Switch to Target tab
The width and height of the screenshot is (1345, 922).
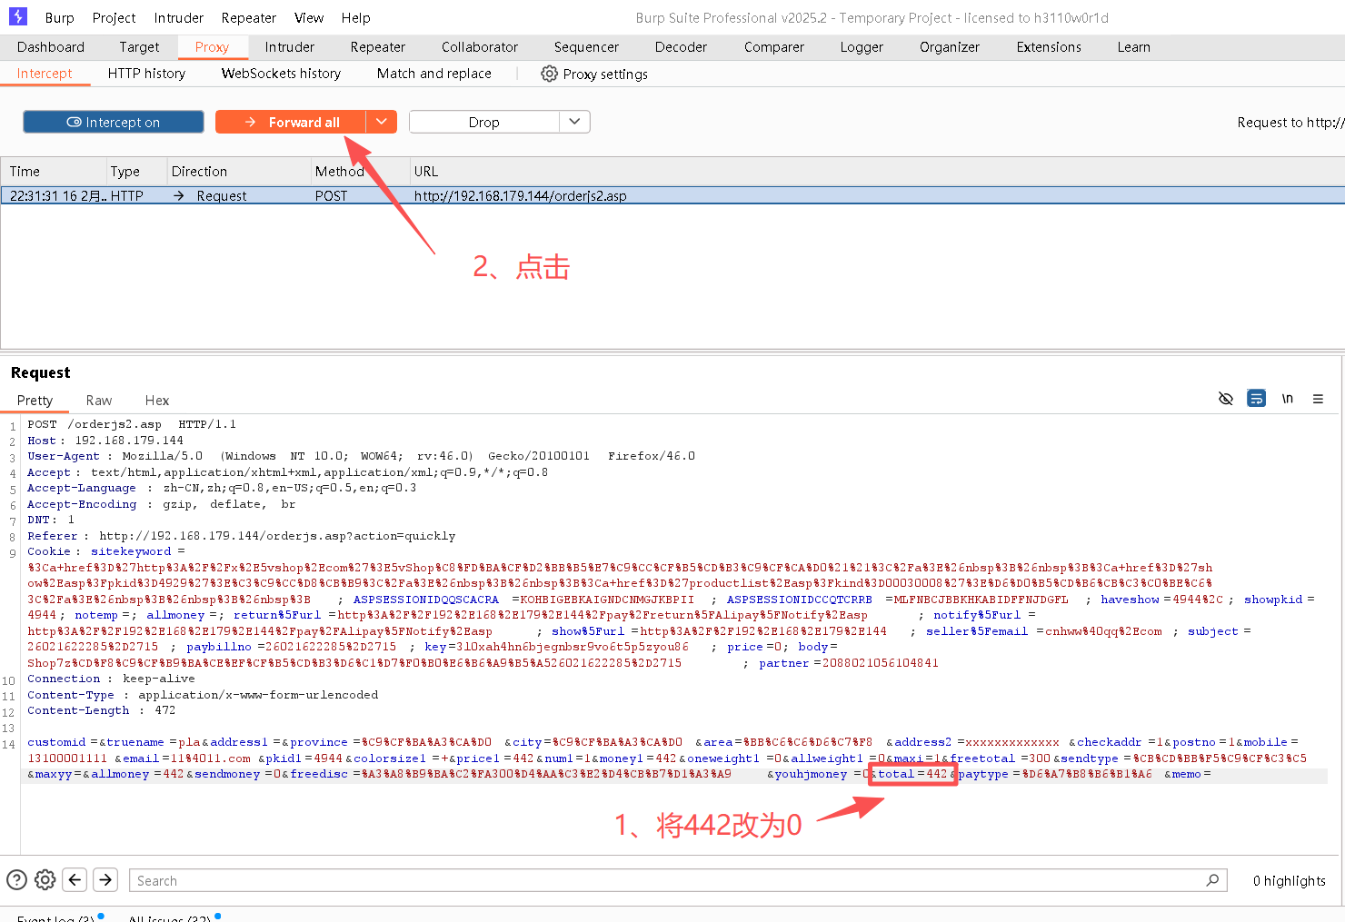139,47
